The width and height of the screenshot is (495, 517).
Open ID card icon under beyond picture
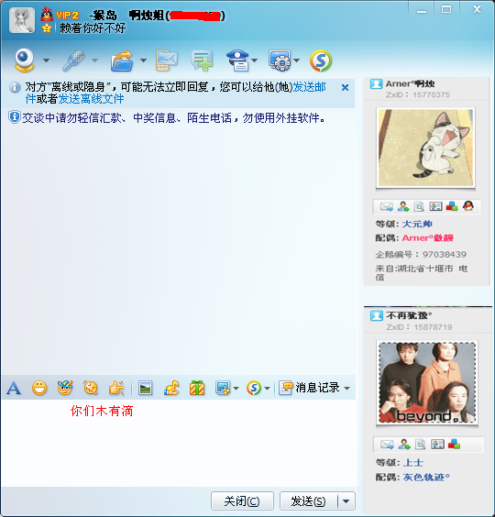click(437, 445)
